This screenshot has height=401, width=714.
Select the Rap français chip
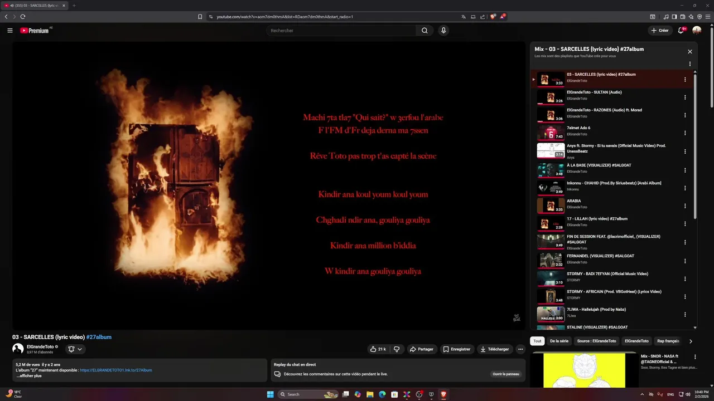[x=668, y=341]
